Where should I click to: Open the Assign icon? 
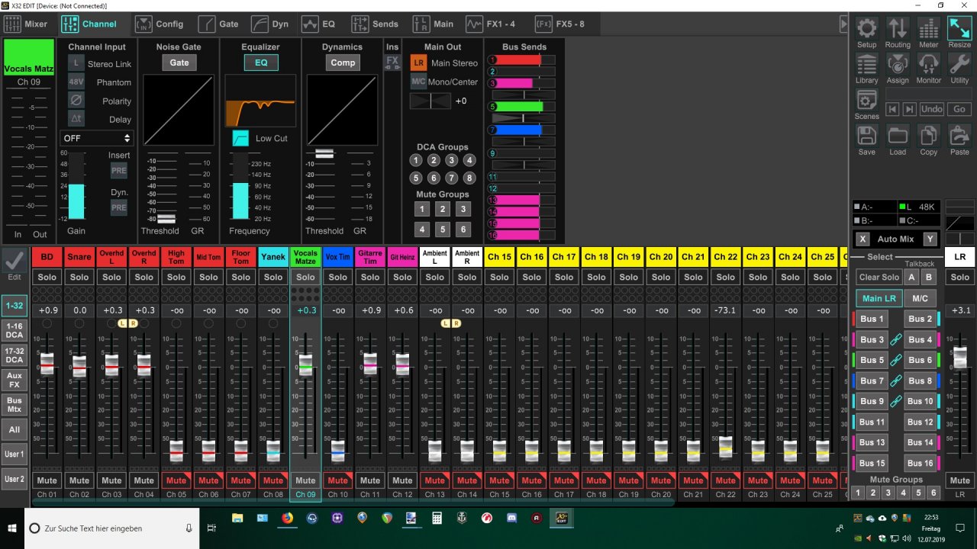898,65
